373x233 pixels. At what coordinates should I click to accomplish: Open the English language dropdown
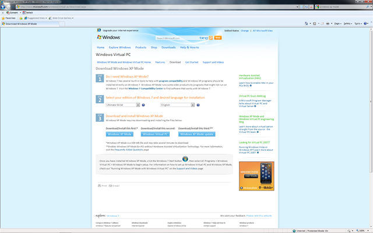click(x=177, y=105)
